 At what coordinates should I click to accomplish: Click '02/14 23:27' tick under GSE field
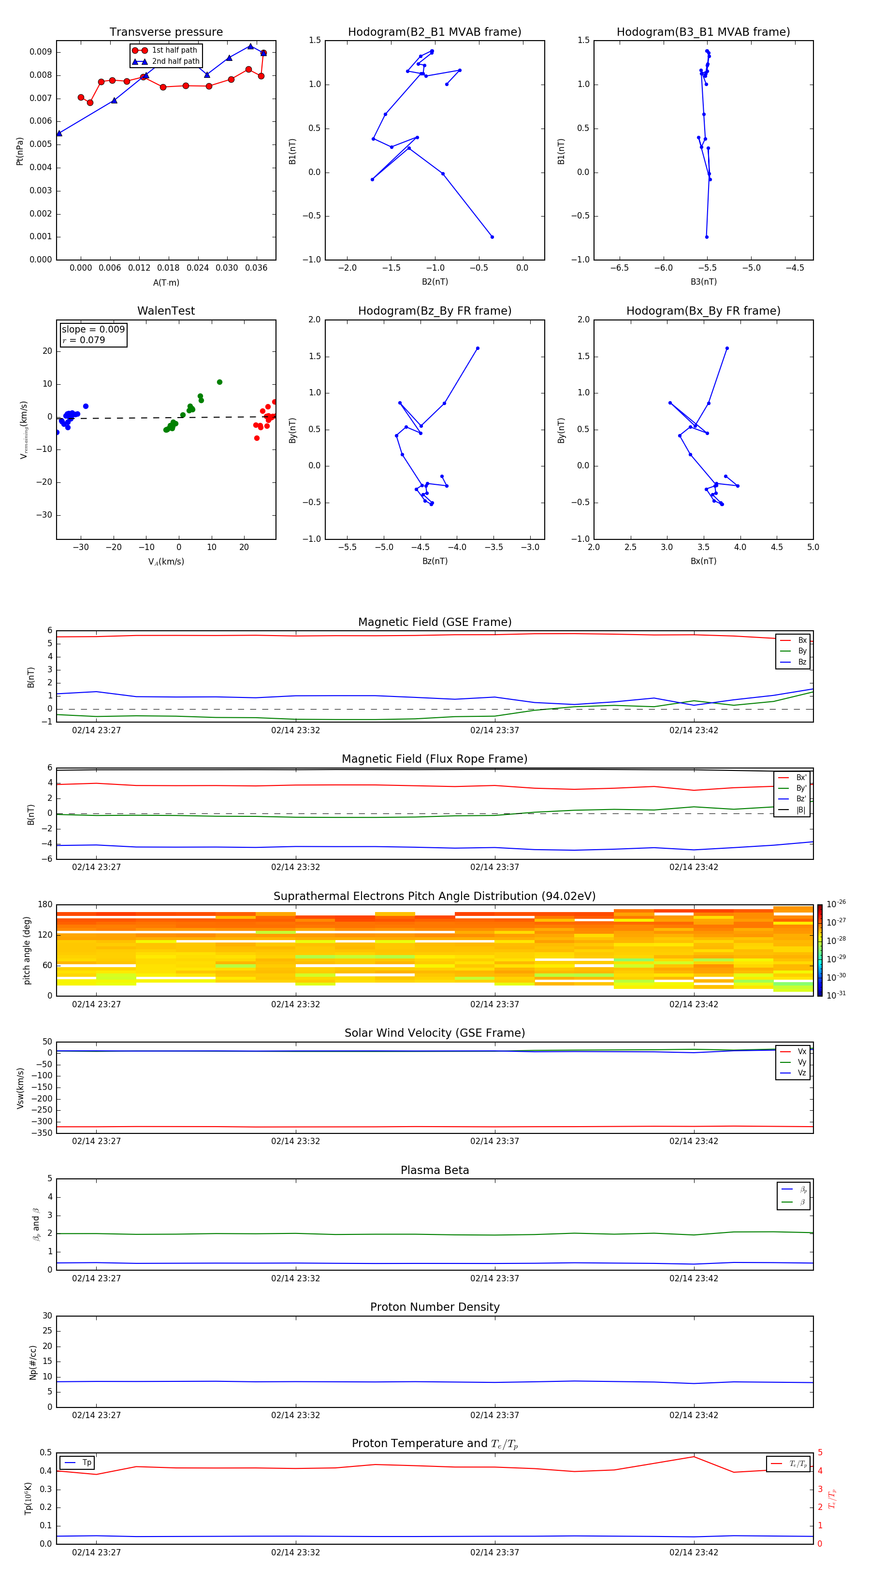97,731
